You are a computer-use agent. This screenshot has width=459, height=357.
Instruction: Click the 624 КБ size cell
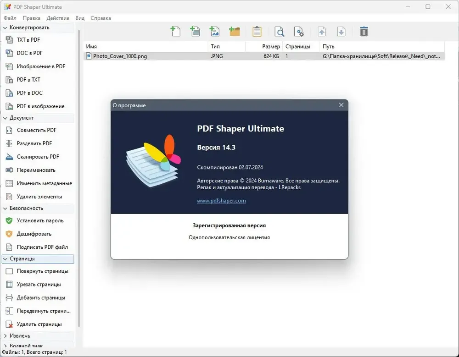(x=271, y=56)
